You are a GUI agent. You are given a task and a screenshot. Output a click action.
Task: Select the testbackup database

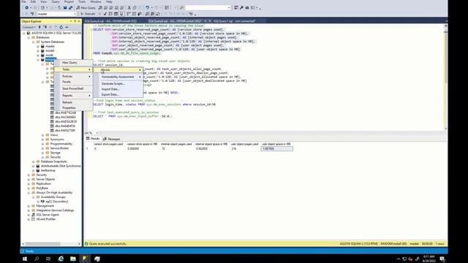click(x=48, y=170)
